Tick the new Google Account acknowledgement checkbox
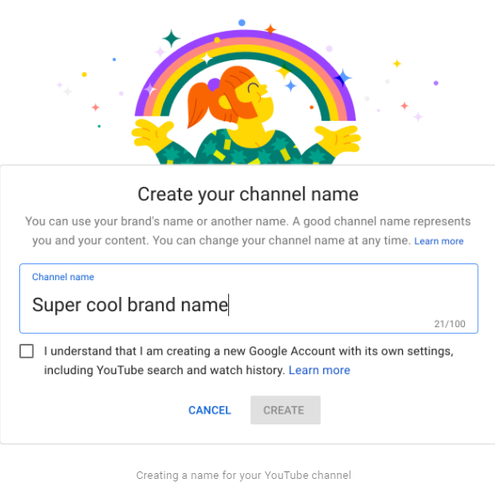 27,351
